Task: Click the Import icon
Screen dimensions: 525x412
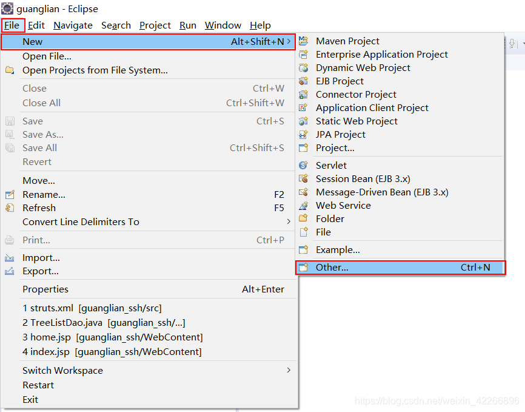Action: click(10, 258)
